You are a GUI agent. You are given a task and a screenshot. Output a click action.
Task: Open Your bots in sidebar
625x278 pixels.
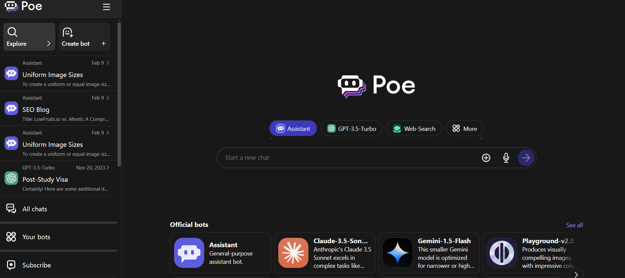36,237
